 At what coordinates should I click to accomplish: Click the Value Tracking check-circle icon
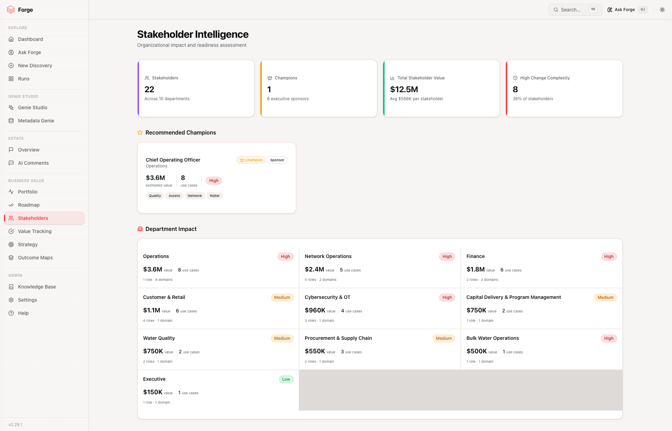(11, 231)
